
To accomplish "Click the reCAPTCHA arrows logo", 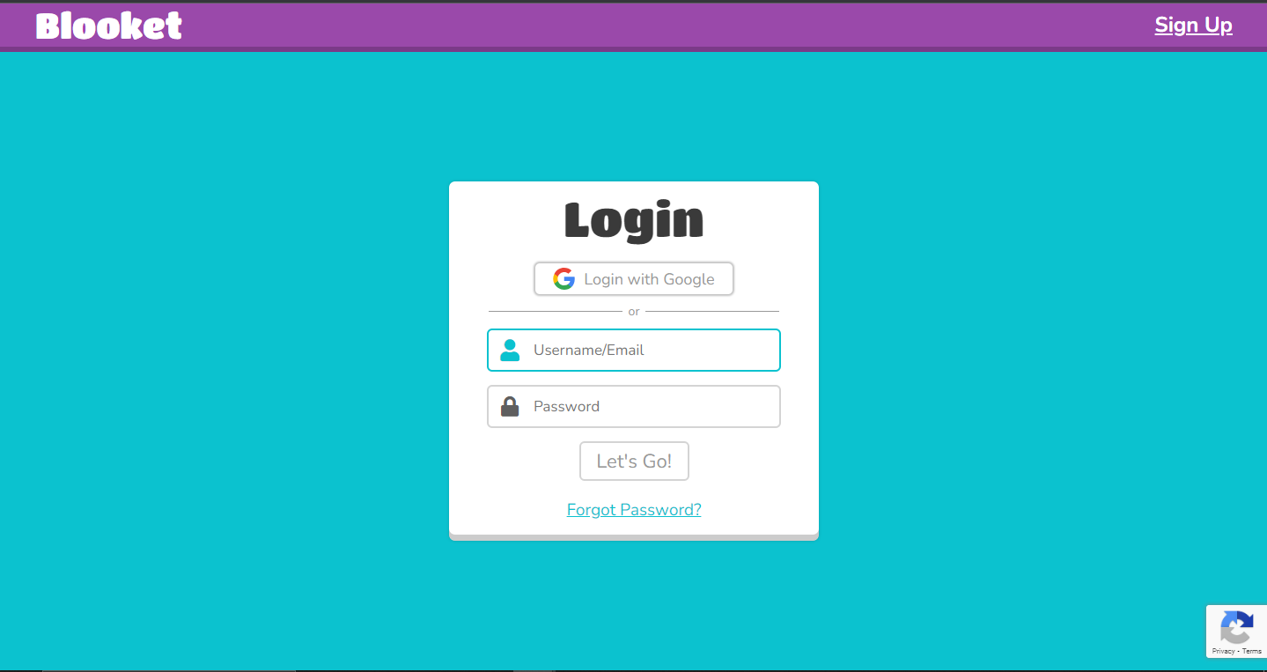I will click(1237, 627).
